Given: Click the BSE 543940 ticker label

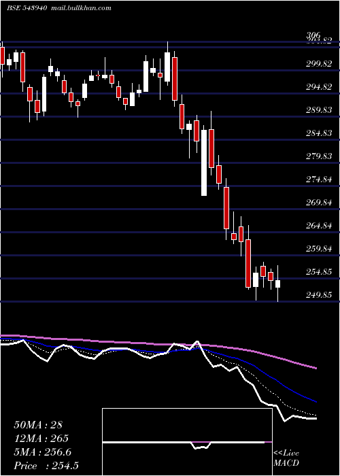Looking at the screenshot, I should (27, 8).
